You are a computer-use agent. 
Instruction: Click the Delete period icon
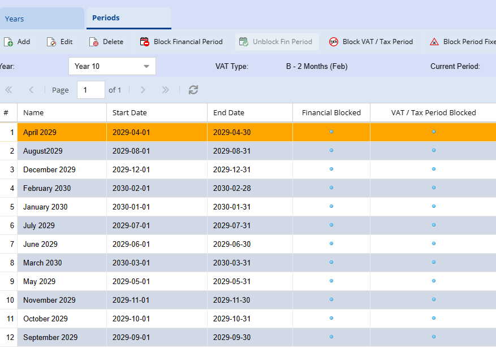tap(93, 42)
